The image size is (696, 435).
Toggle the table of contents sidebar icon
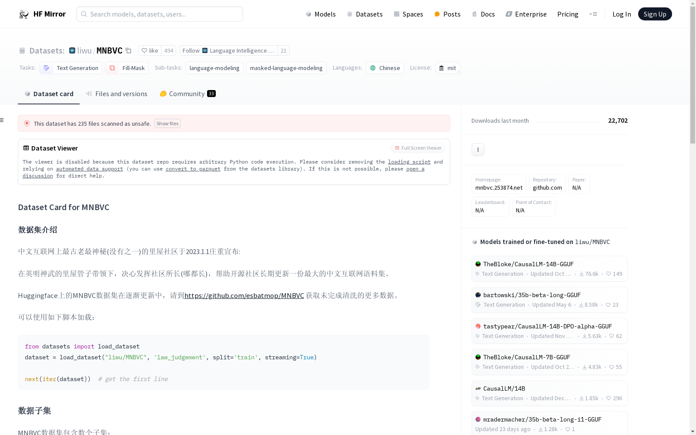click(x=2, y=120)
